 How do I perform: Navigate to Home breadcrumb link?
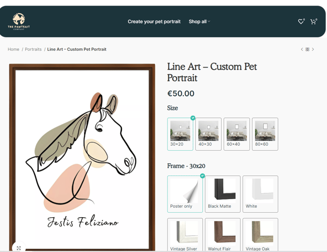tap(13, 49)
